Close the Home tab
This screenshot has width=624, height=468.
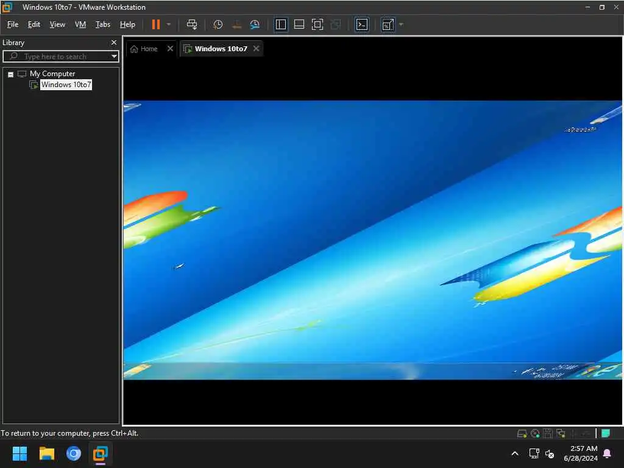(171, 49)
